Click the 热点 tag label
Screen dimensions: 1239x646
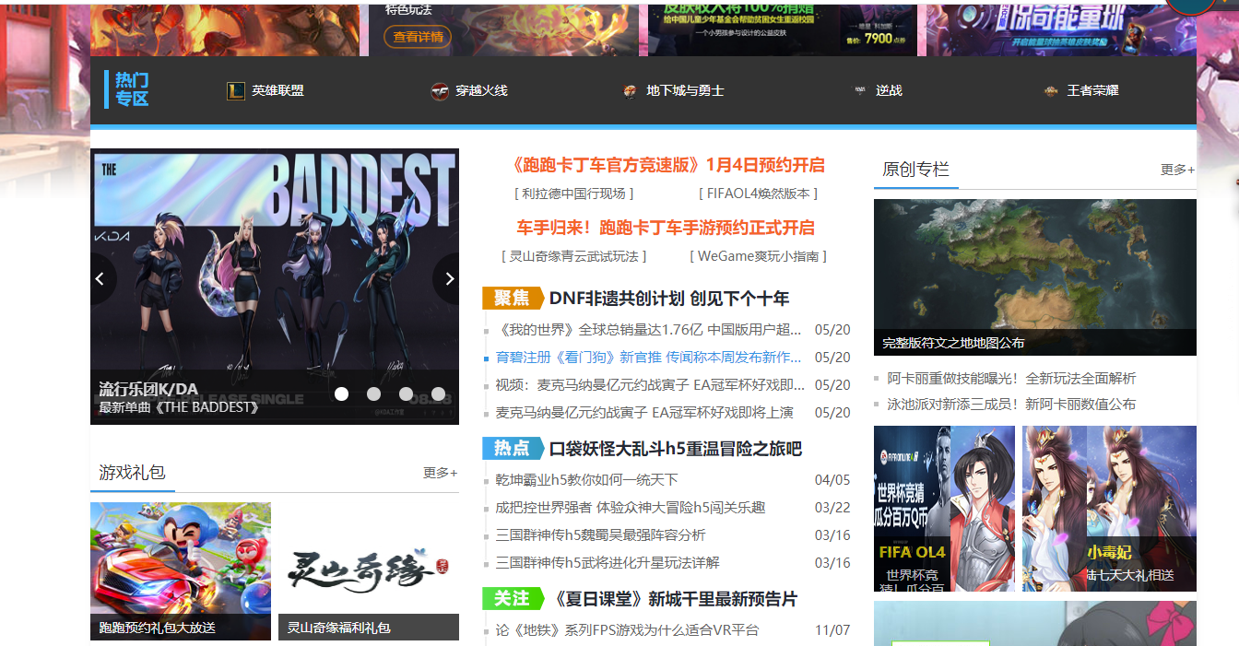click(513, 448)
